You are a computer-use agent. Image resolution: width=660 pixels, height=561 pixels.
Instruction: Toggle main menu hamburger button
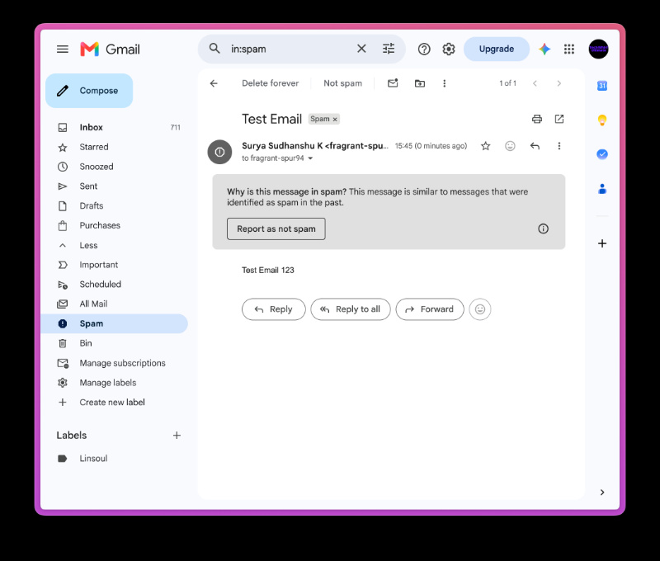[63, 49]
